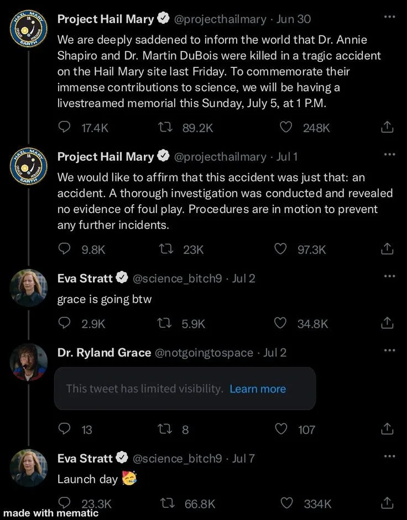Retweet the Jun 30 Project Hail Mary tweet
The width and height of the screenshot is (407, 520).
[x=165, y=128]
